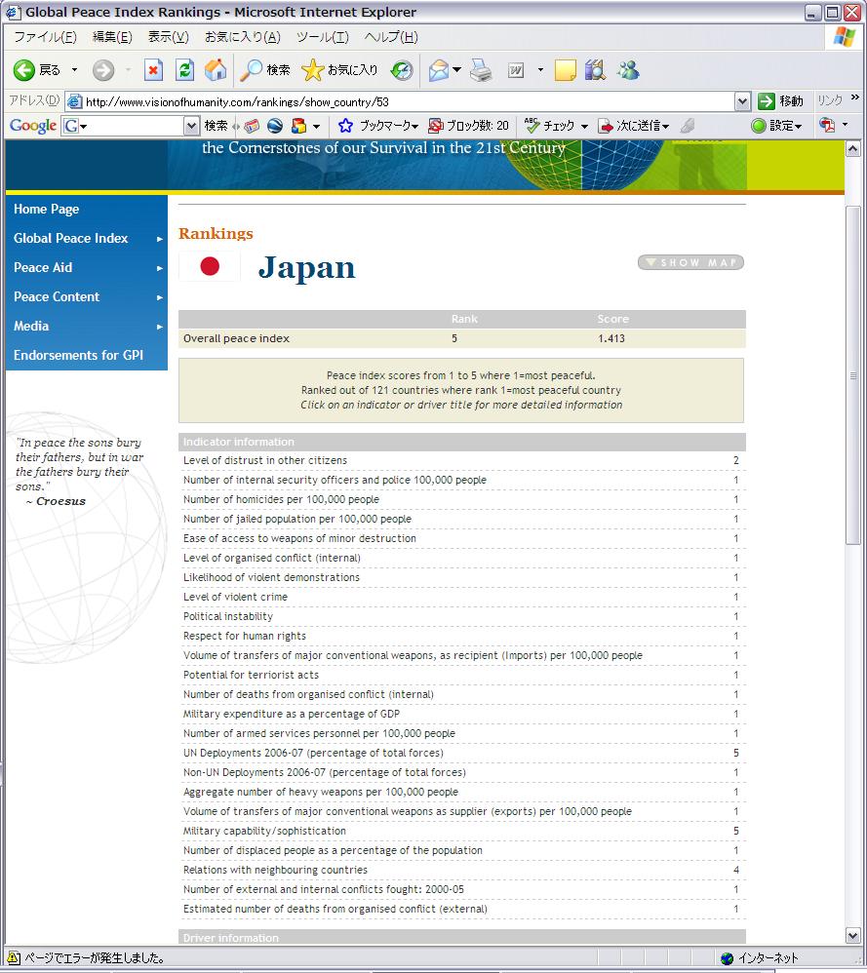Open dropdown arrow beside Word edit icon
Screen dimensions: 867x973
540,70
